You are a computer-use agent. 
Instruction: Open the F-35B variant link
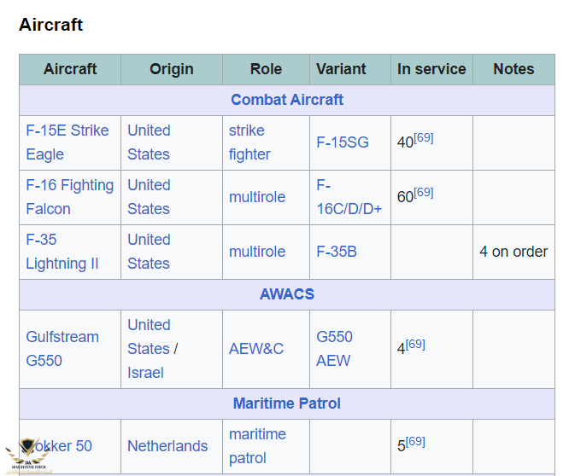coord(337,252)
